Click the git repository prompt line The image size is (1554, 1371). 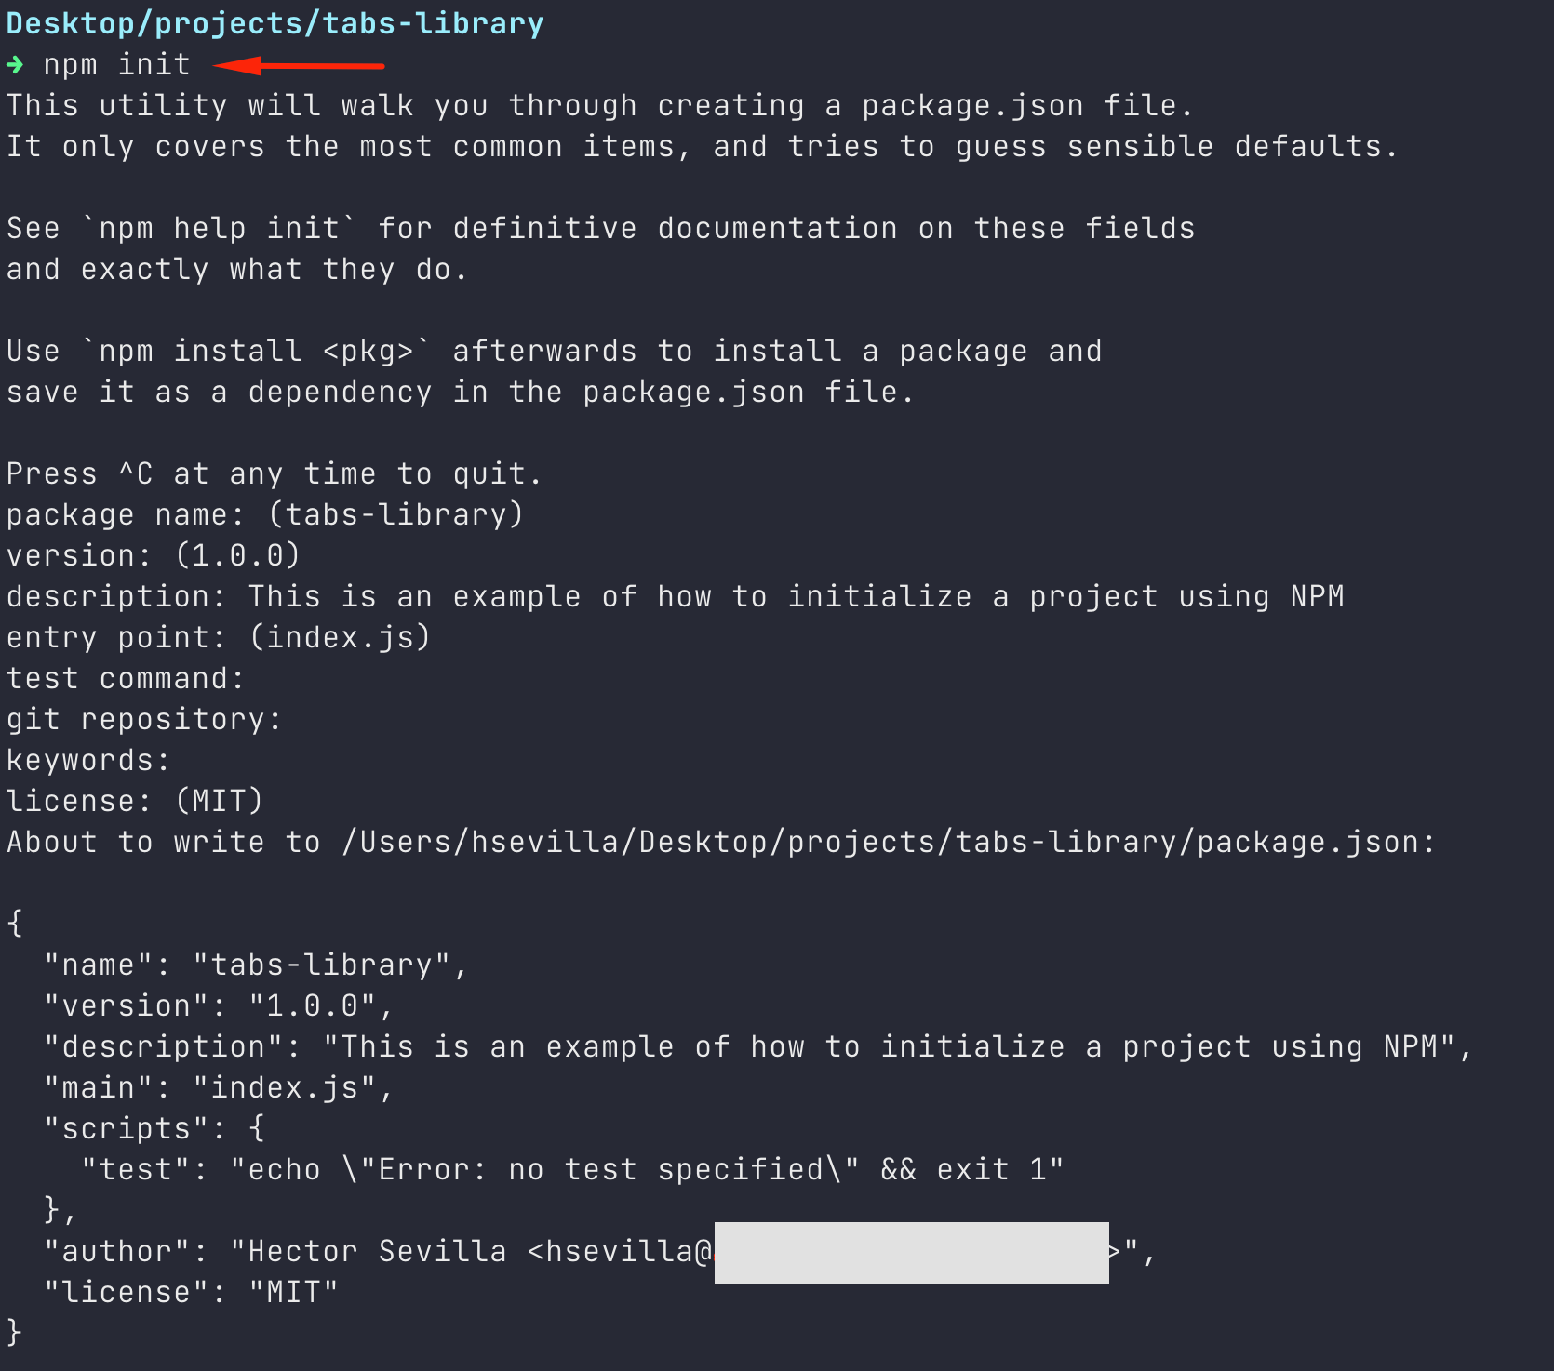(x=144, y=720)
